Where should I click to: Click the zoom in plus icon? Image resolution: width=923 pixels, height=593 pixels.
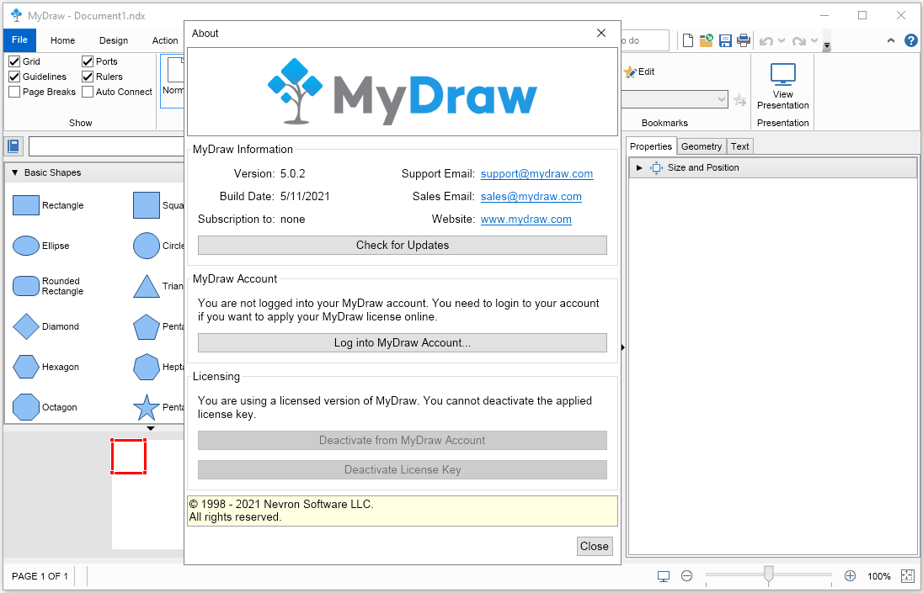[850, 576]
